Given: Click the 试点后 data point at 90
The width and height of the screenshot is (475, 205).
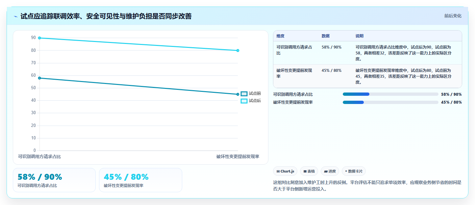Looking at the screenshot, I should 39,38.
